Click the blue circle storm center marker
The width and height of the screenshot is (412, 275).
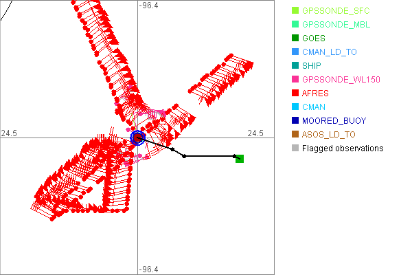coord(138,138)
